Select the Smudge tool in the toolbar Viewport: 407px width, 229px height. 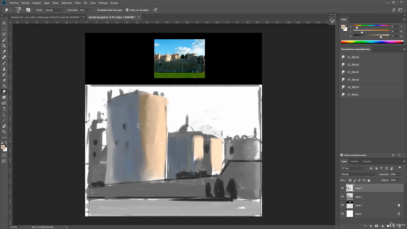[4, 92]
